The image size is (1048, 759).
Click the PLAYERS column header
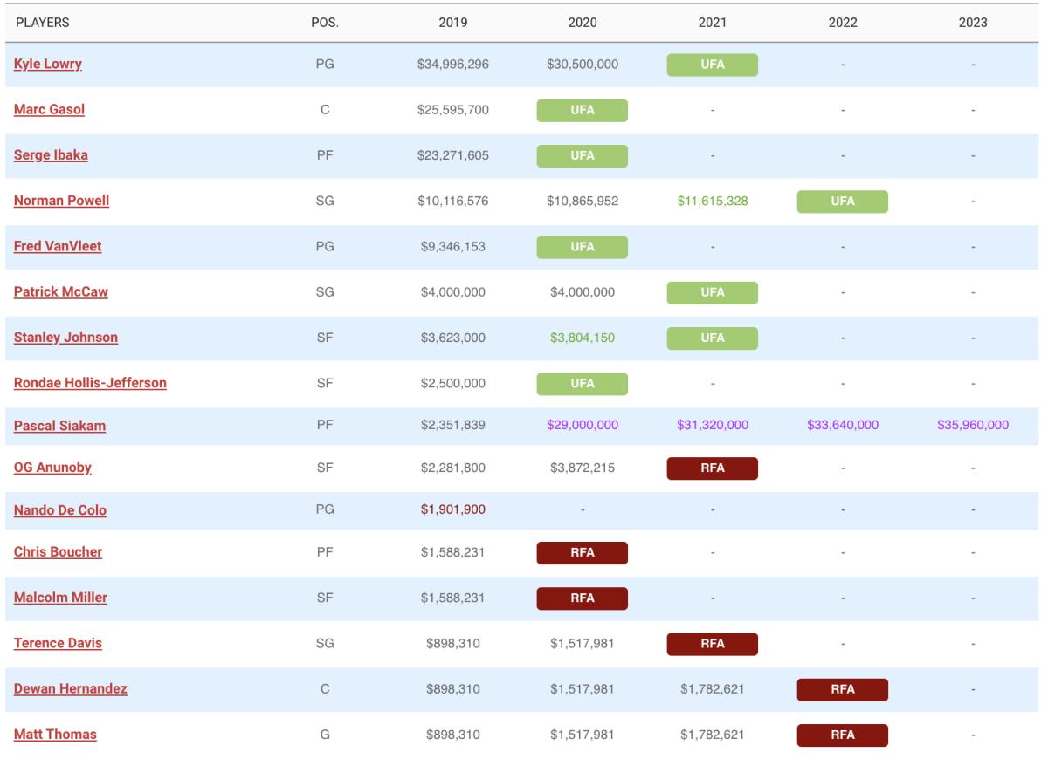click(x=42, y=23)
